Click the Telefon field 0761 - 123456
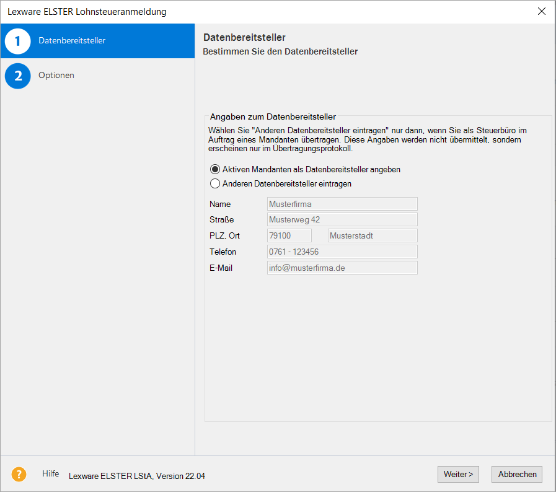Viewport: 556px width, 492px height. (x=342, y=252)
